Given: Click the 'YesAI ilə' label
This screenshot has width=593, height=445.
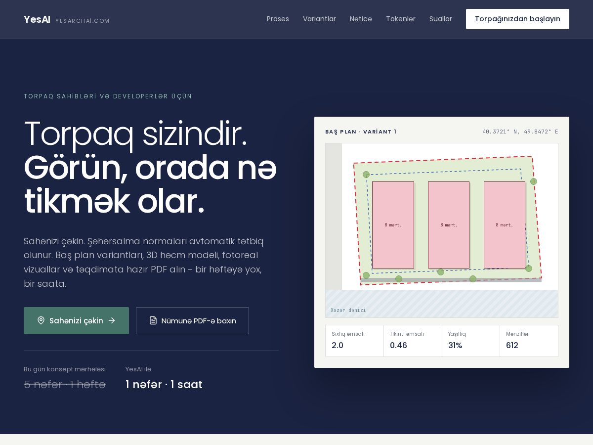Looking at the screenshot, I should tap(138, 369).
